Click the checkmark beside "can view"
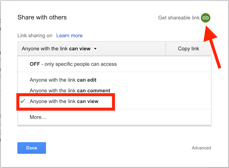 23,101
